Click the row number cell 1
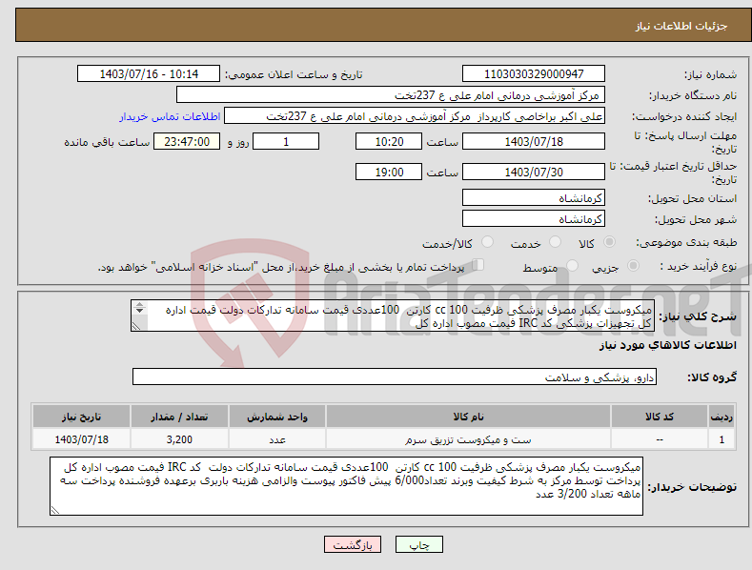 (x=722, y=439)
